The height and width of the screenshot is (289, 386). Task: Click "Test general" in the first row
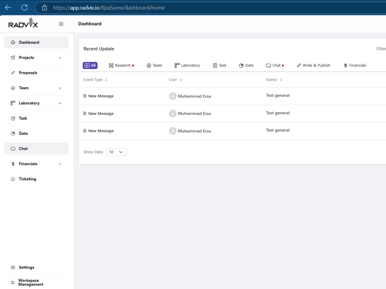pyautogui.click(x=278, y=95)
